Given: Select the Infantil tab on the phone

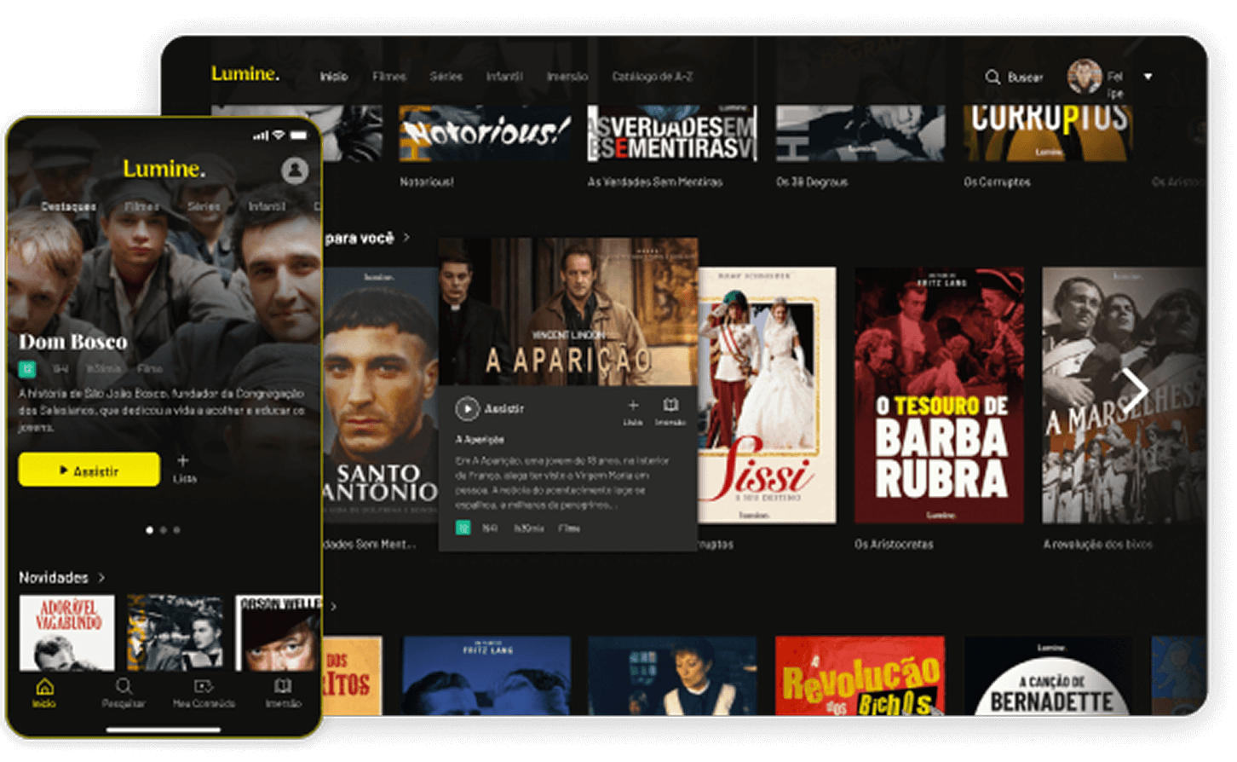Looking at the screenshot, I should pyautogui.click(x=267, y=207).
